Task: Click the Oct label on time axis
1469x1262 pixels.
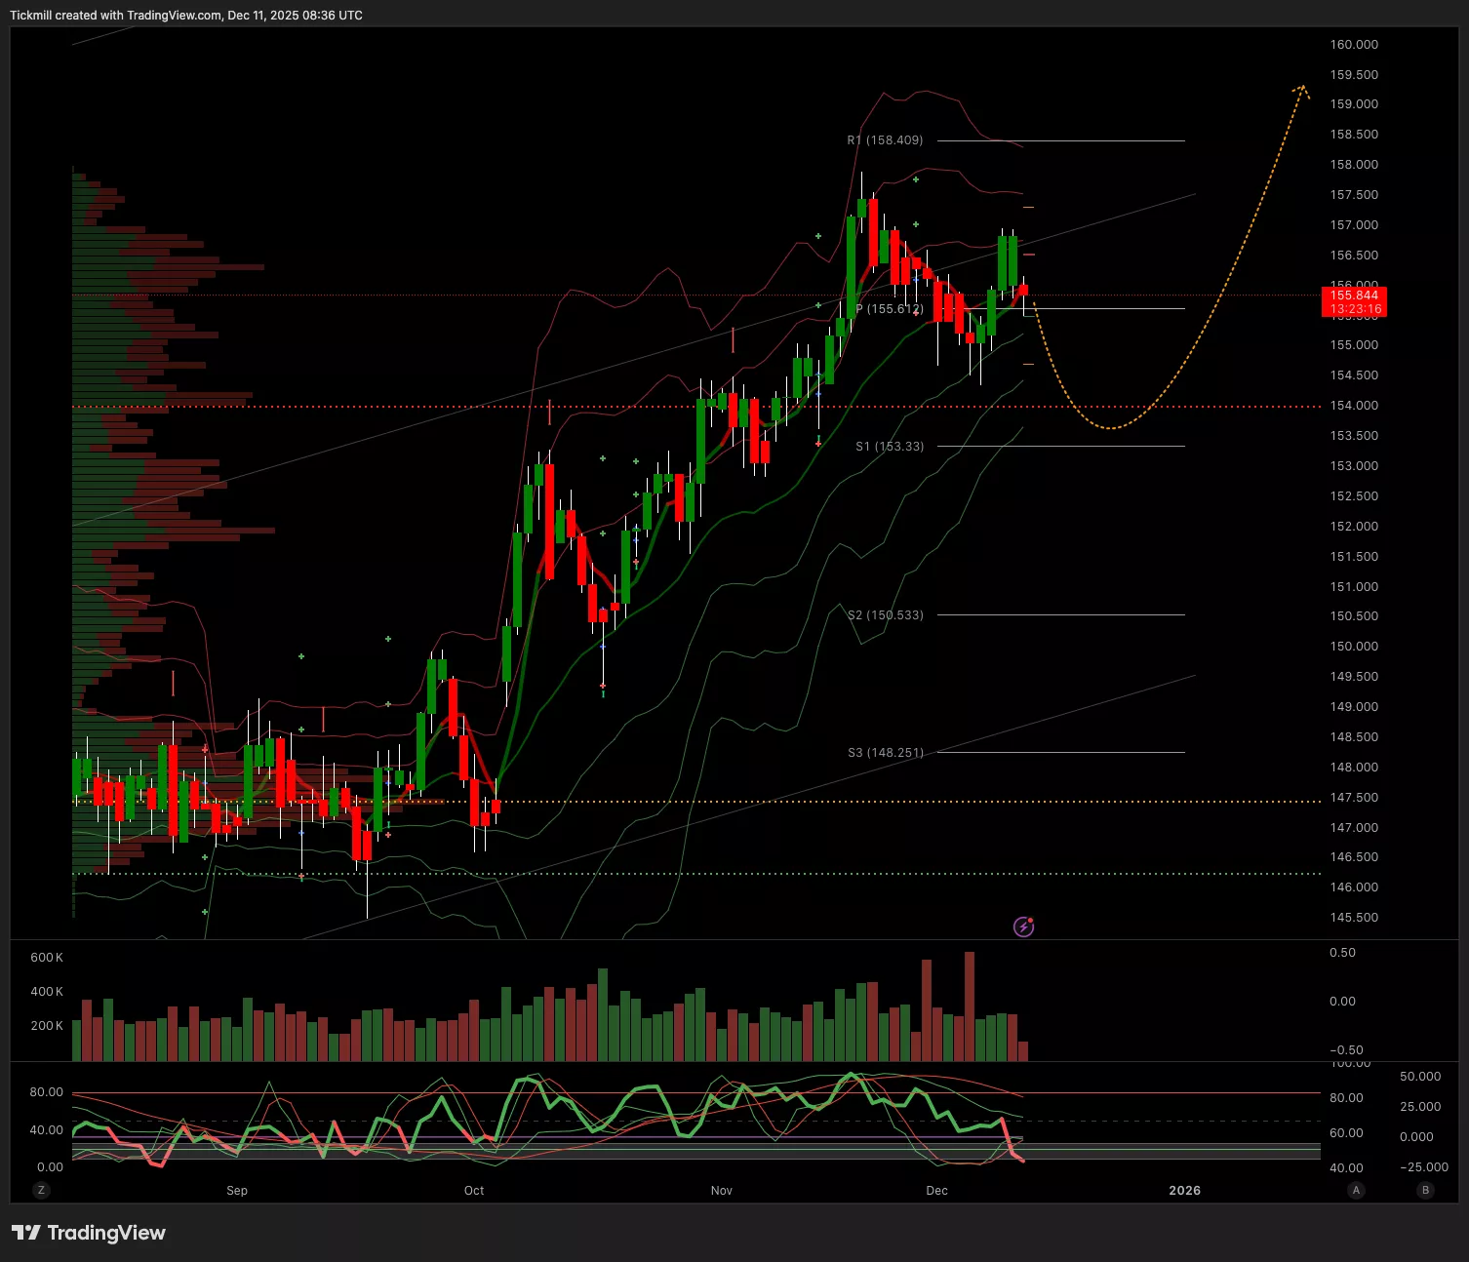Action: coord(474,1191)
